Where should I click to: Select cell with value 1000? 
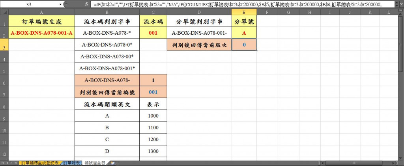tap(153, 116)
